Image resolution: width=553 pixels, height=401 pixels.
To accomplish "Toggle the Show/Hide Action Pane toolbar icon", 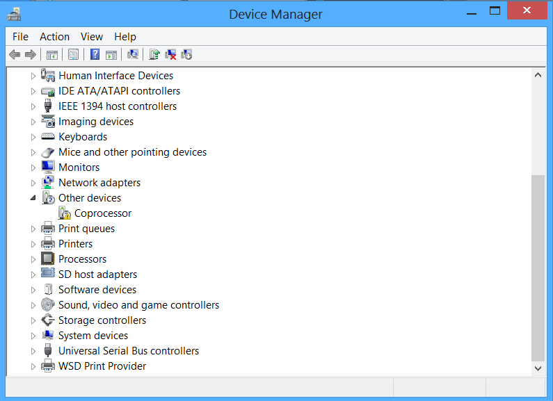I will point(111,55).
